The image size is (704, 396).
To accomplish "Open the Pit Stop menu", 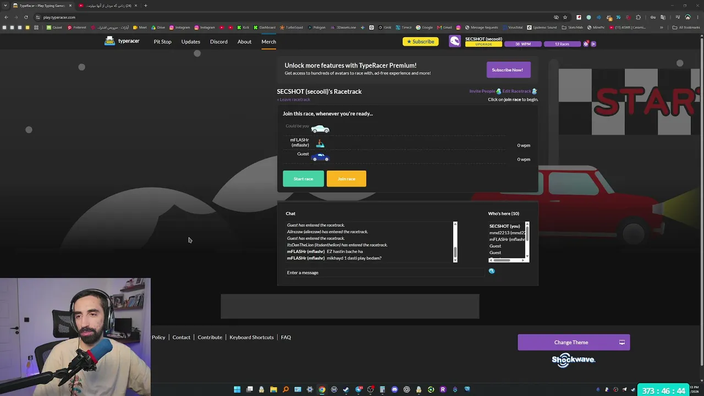I will click(x=162, y=42).
